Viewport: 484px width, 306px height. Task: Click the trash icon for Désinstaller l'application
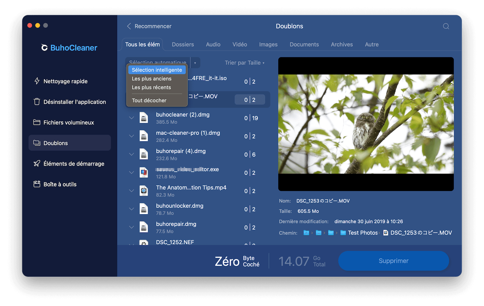(37, 102)
